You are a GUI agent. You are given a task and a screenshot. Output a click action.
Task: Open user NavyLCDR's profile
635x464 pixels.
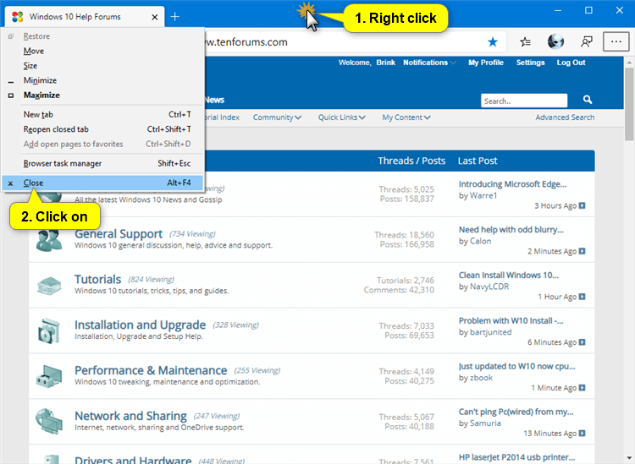[489, 287]
